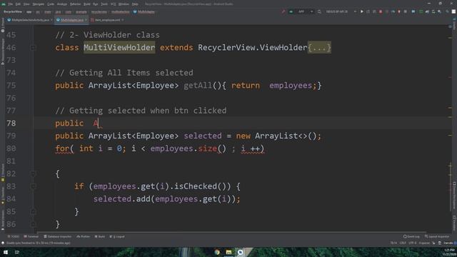
Task: Click the word 'selected' on line 79
Action: 203,136
